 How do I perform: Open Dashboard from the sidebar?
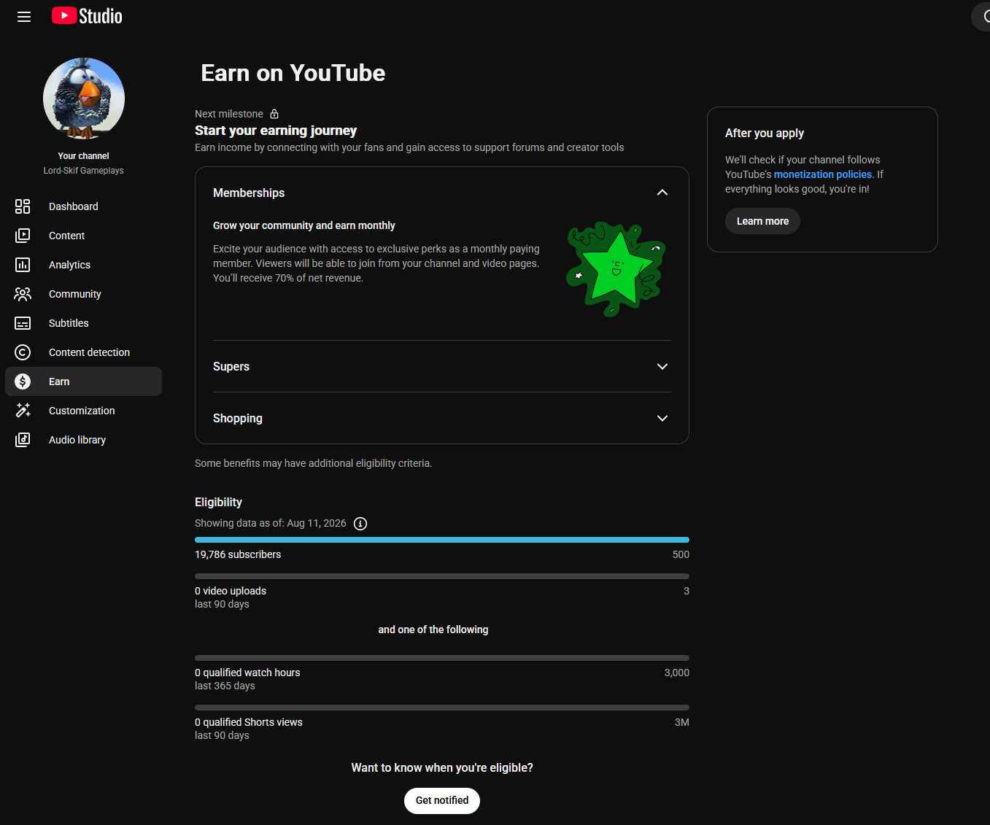tap(83, 206)
